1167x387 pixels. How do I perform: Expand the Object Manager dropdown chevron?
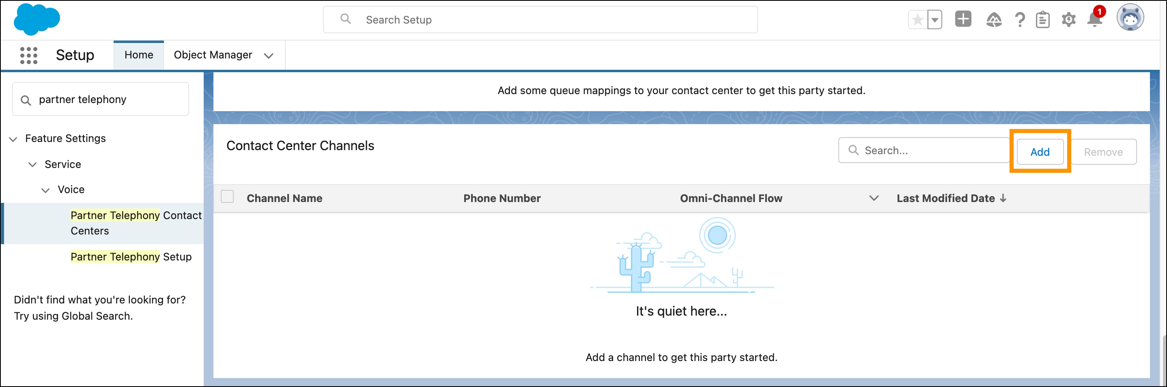point(269,56)
